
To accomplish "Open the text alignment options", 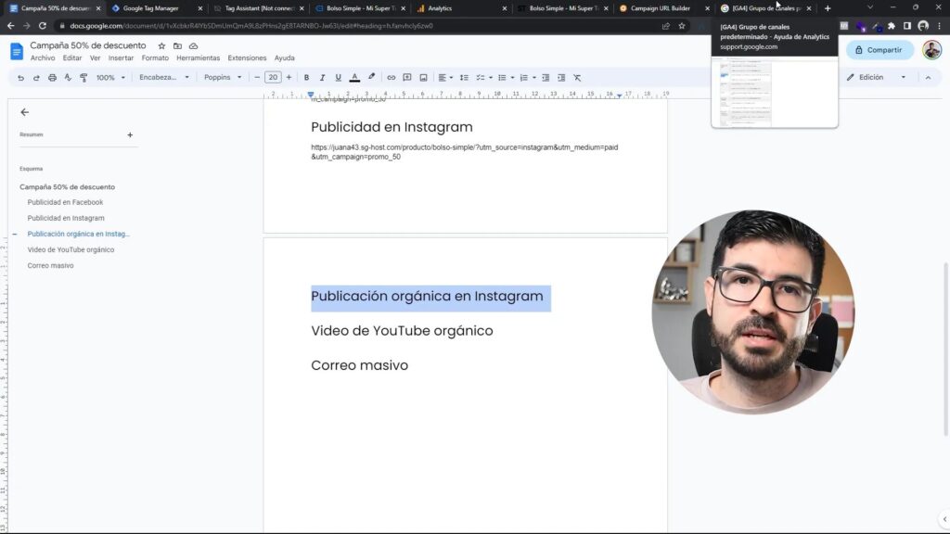I will click(x=445, y=78).
